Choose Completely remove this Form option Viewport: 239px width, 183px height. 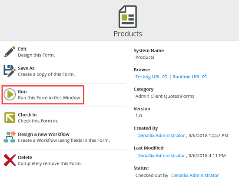tap(50, 163)
